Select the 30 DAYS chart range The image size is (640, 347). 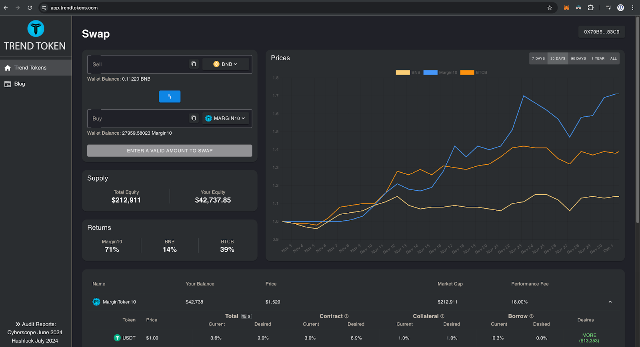(x=558, y=58)
